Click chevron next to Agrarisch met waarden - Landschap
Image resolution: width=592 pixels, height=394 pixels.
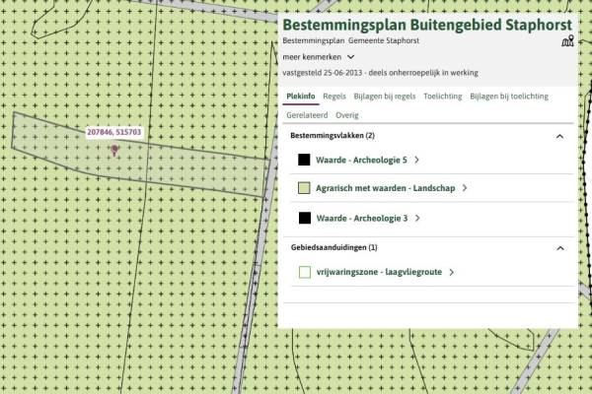[465, 188]
